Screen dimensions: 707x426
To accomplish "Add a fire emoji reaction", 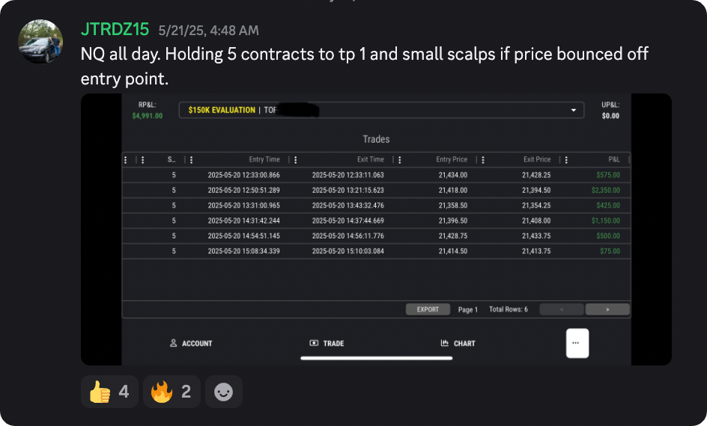I will 172,392.
